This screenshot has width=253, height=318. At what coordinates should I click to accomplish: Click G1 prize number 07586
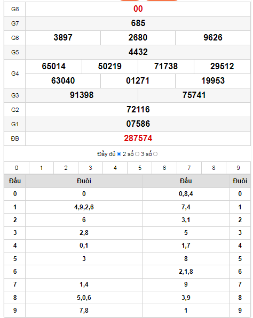pos(138,124)
